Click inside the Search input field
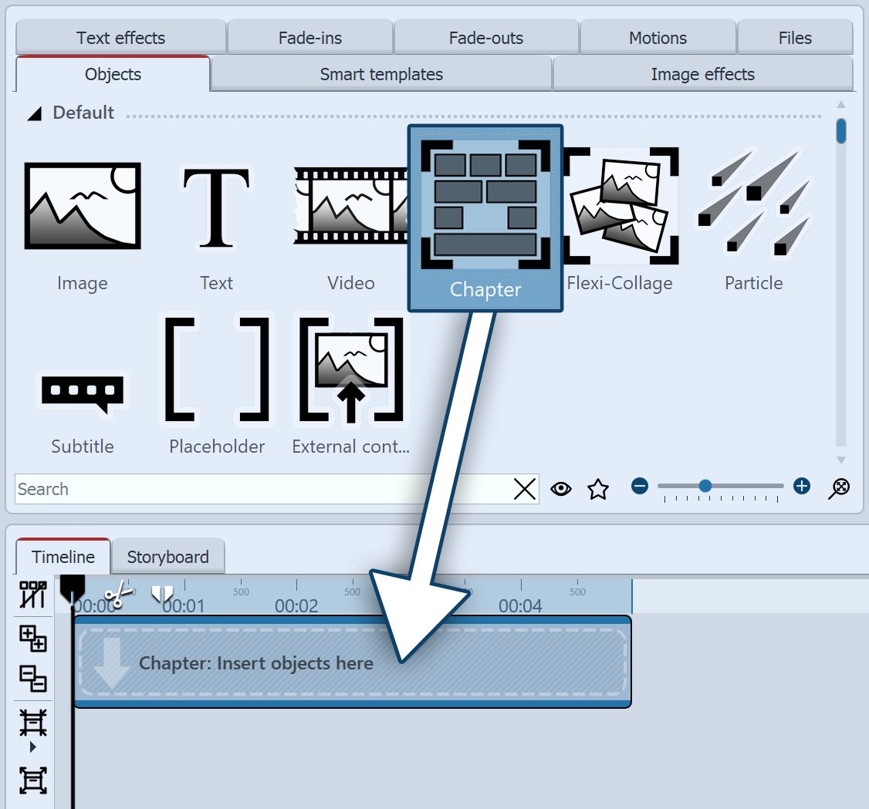Screen dimensions: 869x809 pyautogui.click(x=262, y=489)
